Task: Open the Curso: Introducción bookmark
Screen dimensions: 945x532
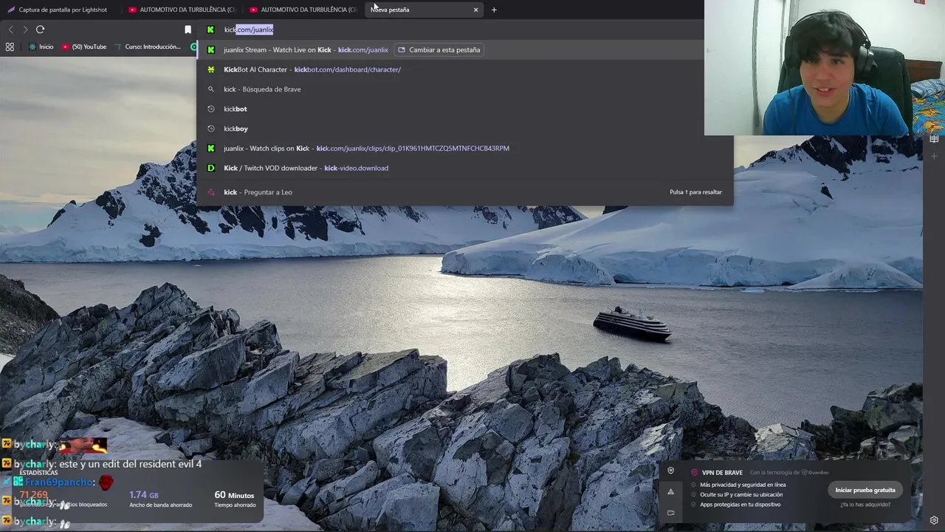Action: [148, 47]
